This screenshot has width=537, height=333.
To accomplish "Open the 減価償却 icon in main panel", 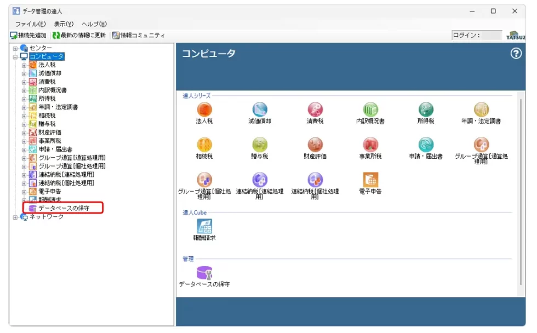I will pyautogui.click(x=259, y=110).
